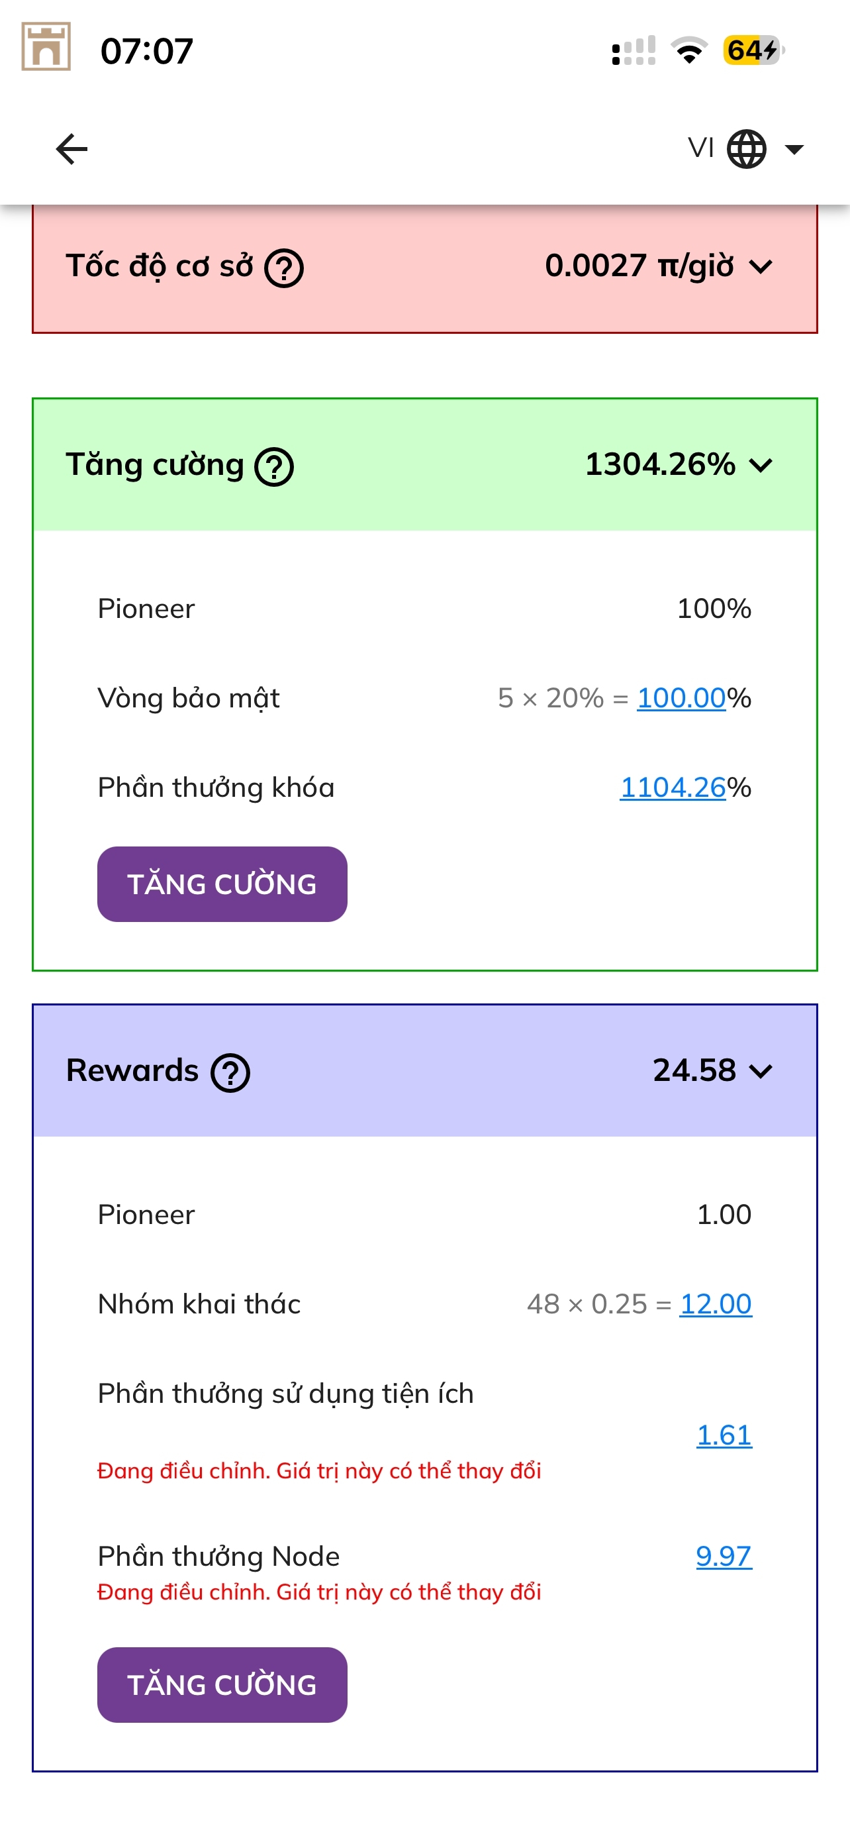This screenshot has height=1840, width=850.
Task: Open the 100.00 security circle link
Action: pos(681,698)
